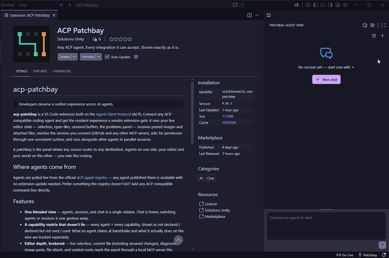Image resolution: width=389 pixels, height=258 pixels.
Task: Jump to top with the round up-arrow button
Action: coord(178,240)
